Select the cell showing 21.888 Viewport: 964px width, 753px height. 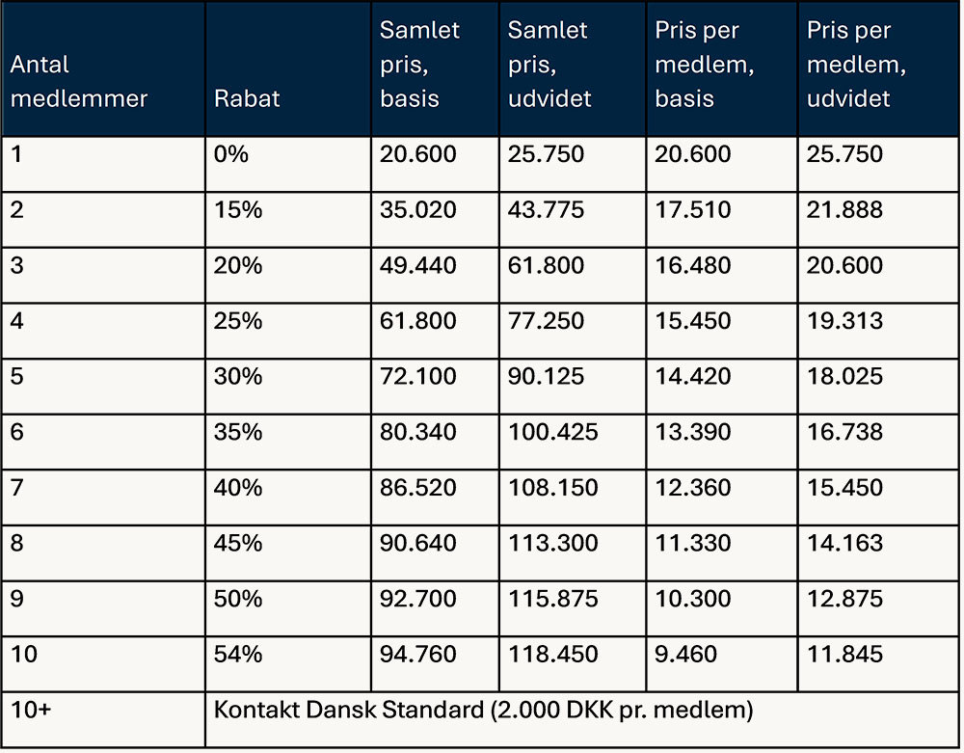844,210
